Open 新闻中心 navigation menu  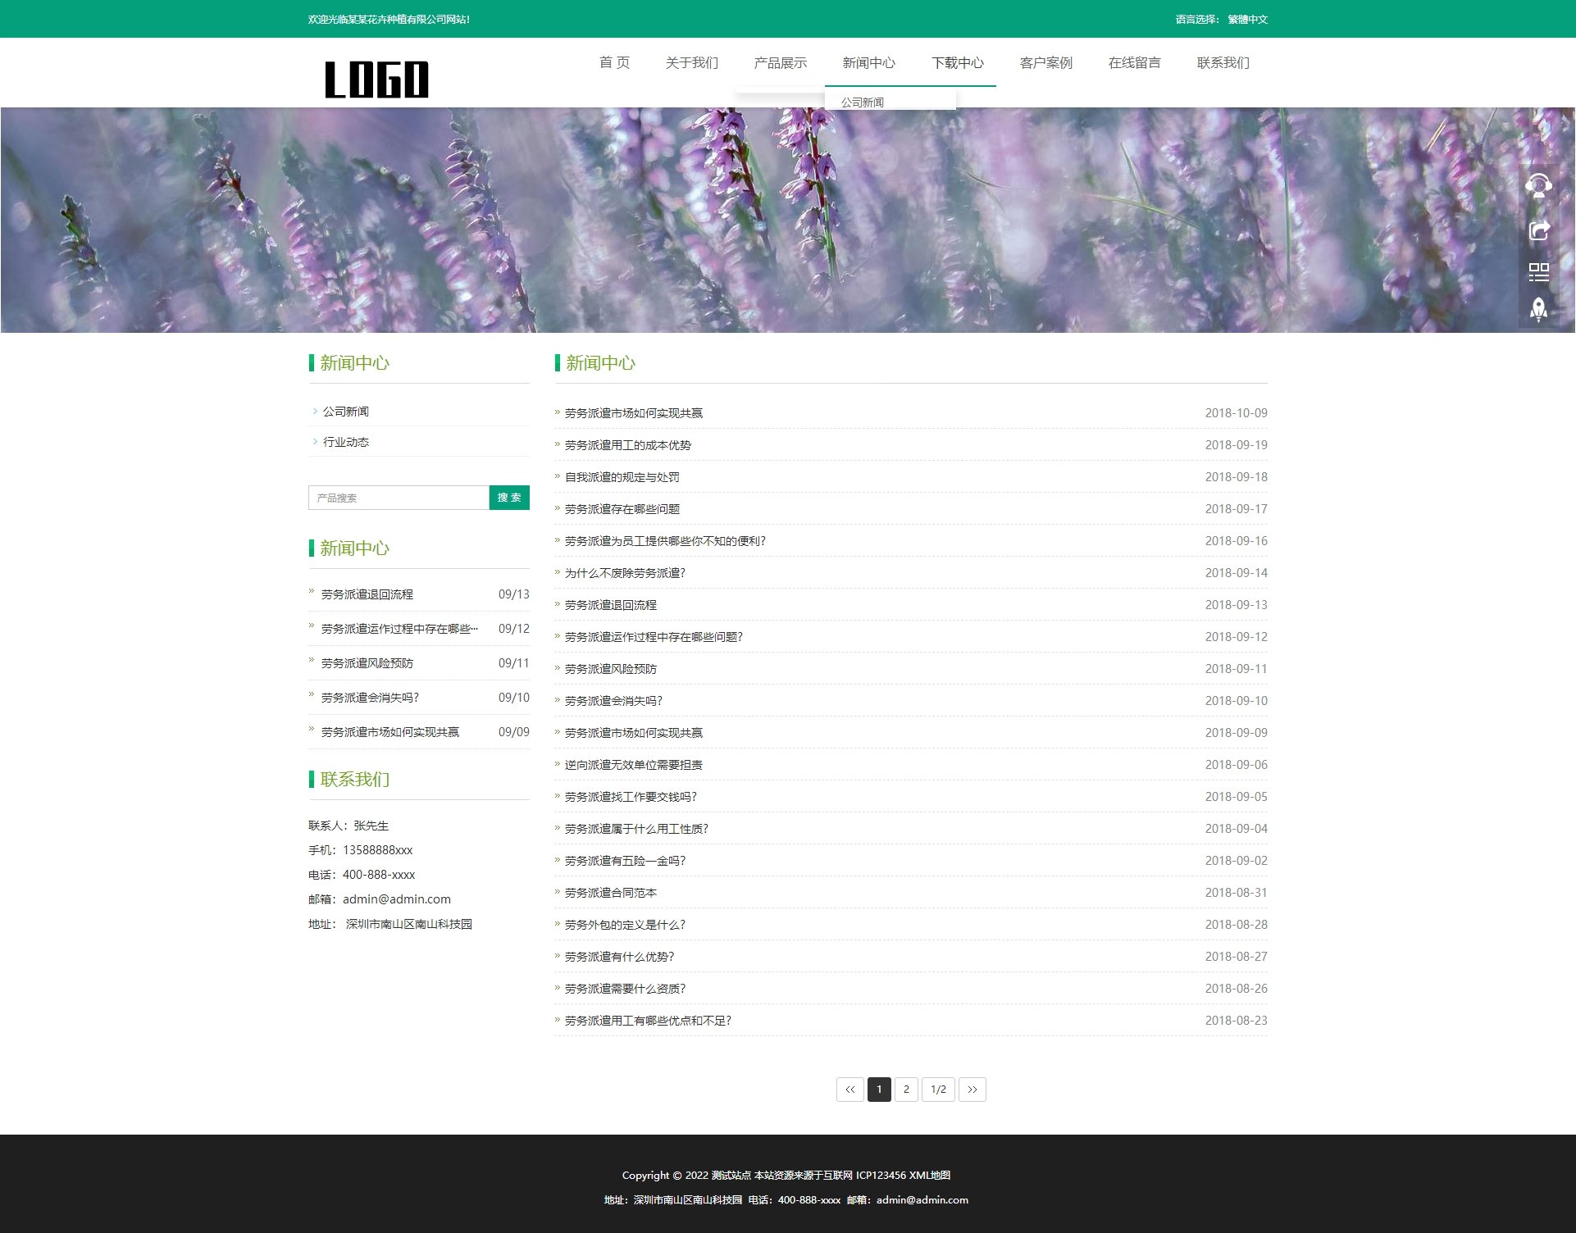point(868,63)
